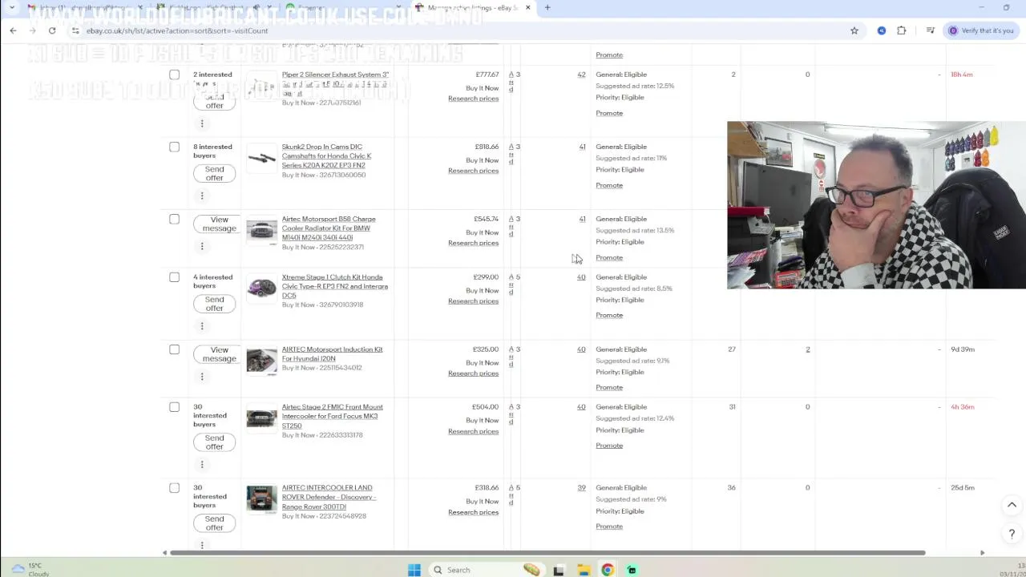Open File Explorer from the taskbar
Viewport: 1026px width, 577px height.
(584, 570)
